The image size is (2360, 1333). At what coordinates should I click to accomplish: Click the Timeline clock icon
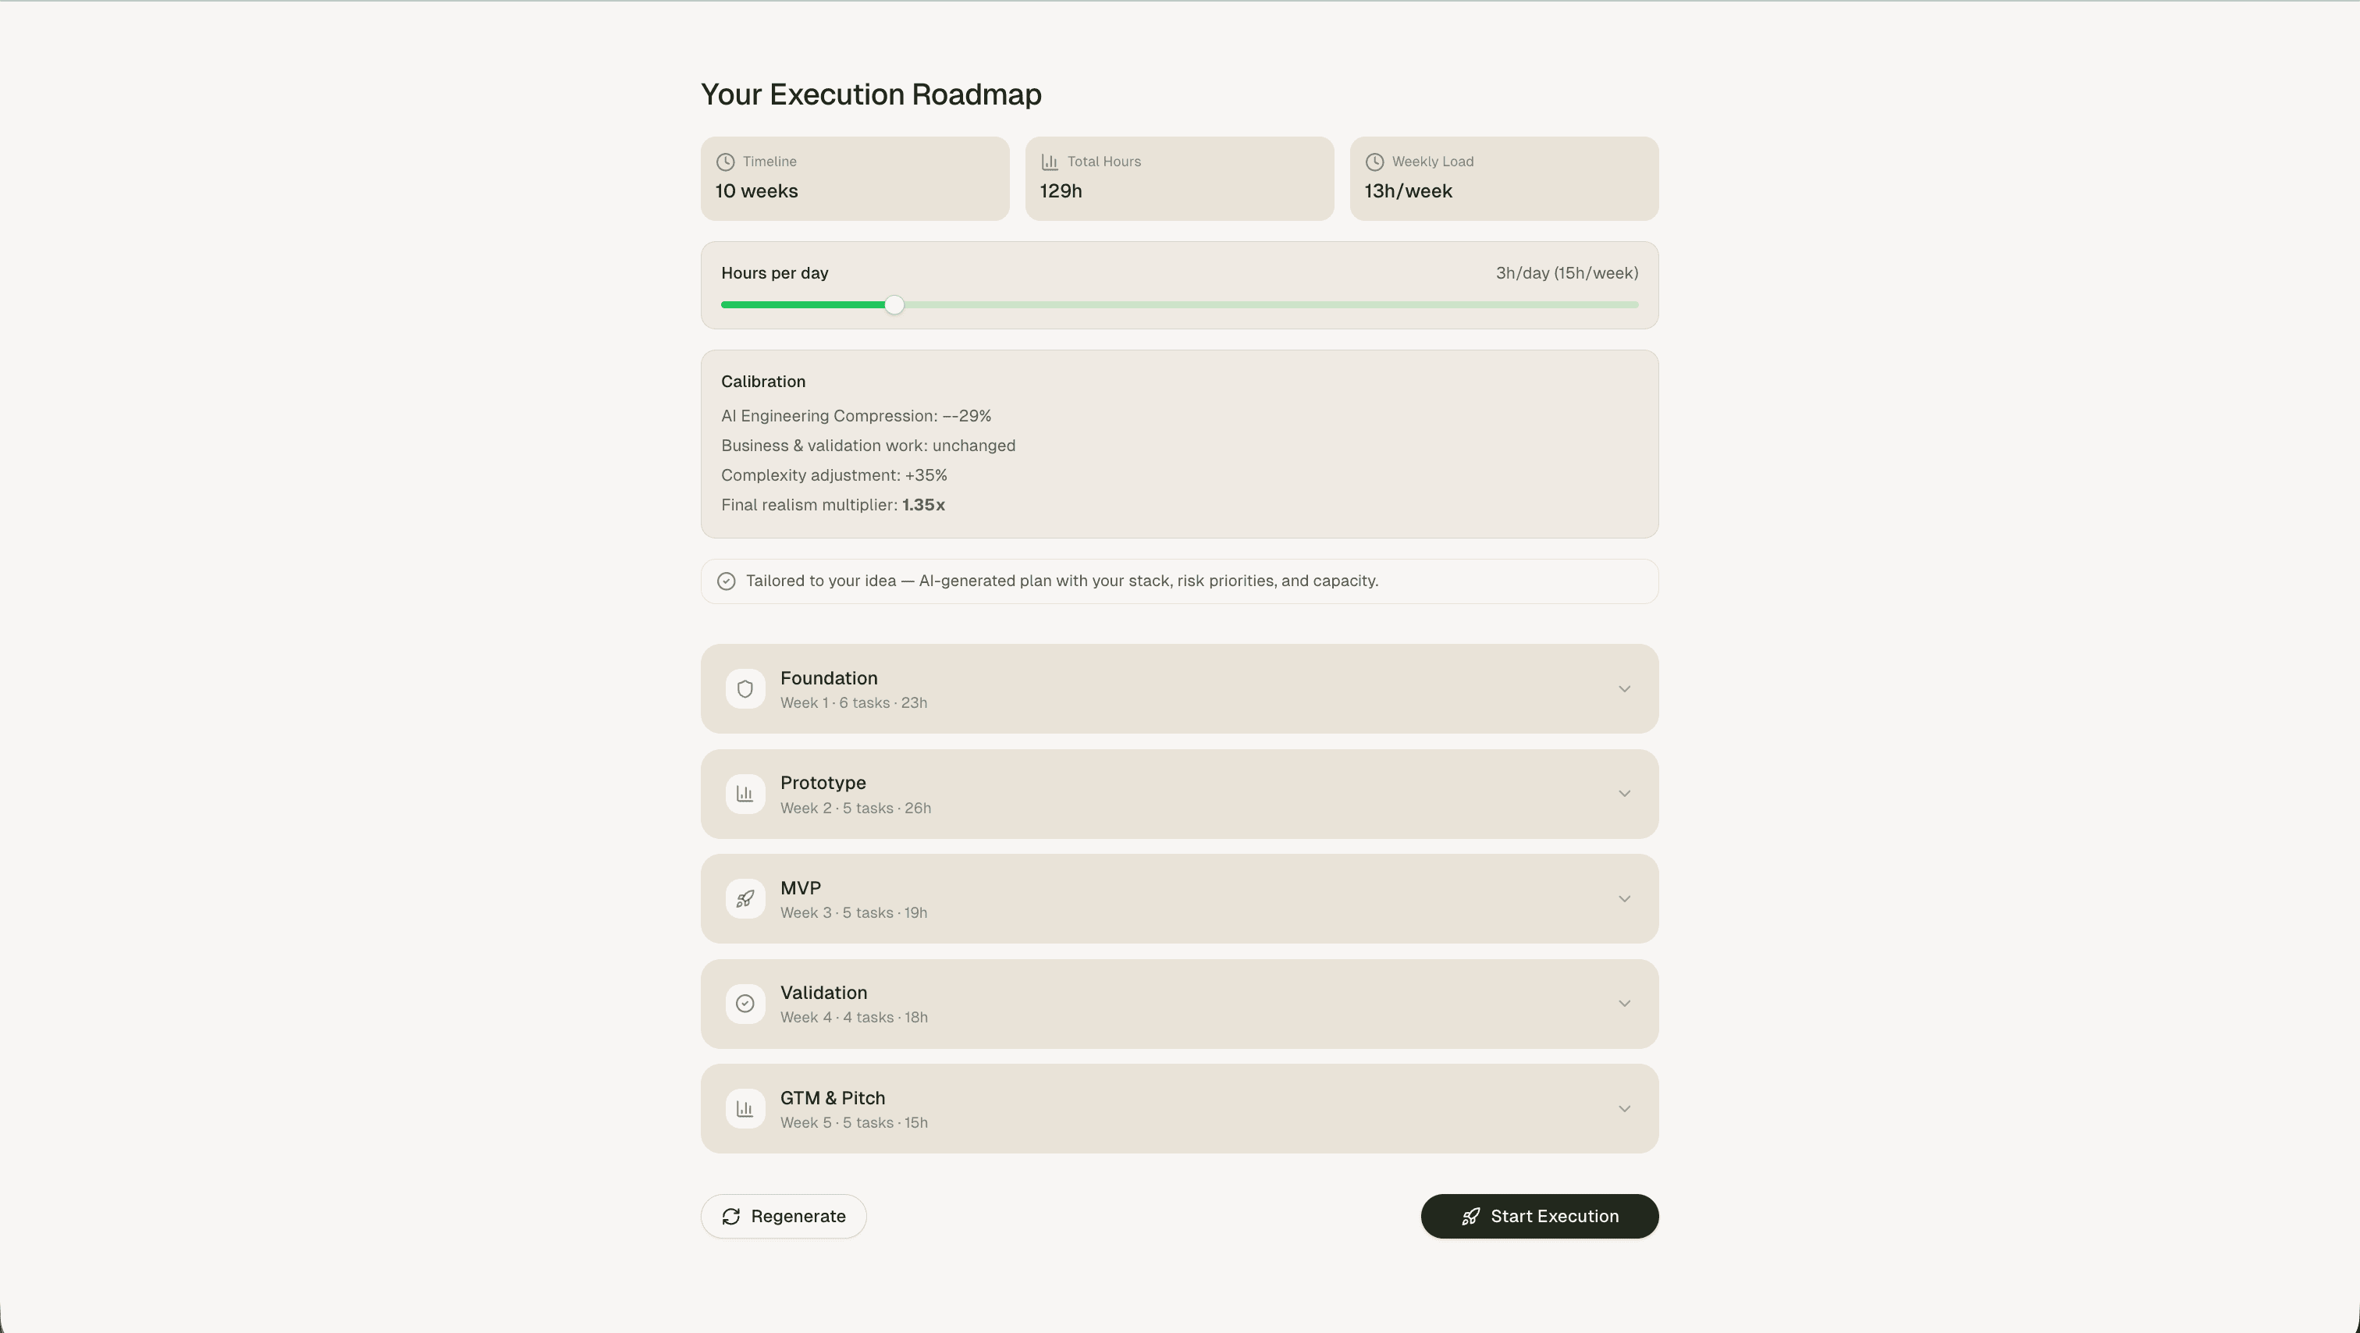coord(727,162)
